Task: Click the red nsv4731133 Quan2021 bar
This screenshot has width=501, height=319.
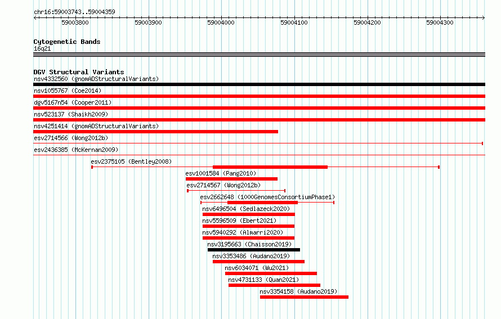Action: click(x=275, y=285)
